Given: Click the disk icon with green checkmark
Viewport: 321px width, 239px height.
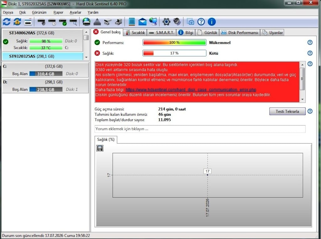Looking at the screenshot, I should 63,22.
